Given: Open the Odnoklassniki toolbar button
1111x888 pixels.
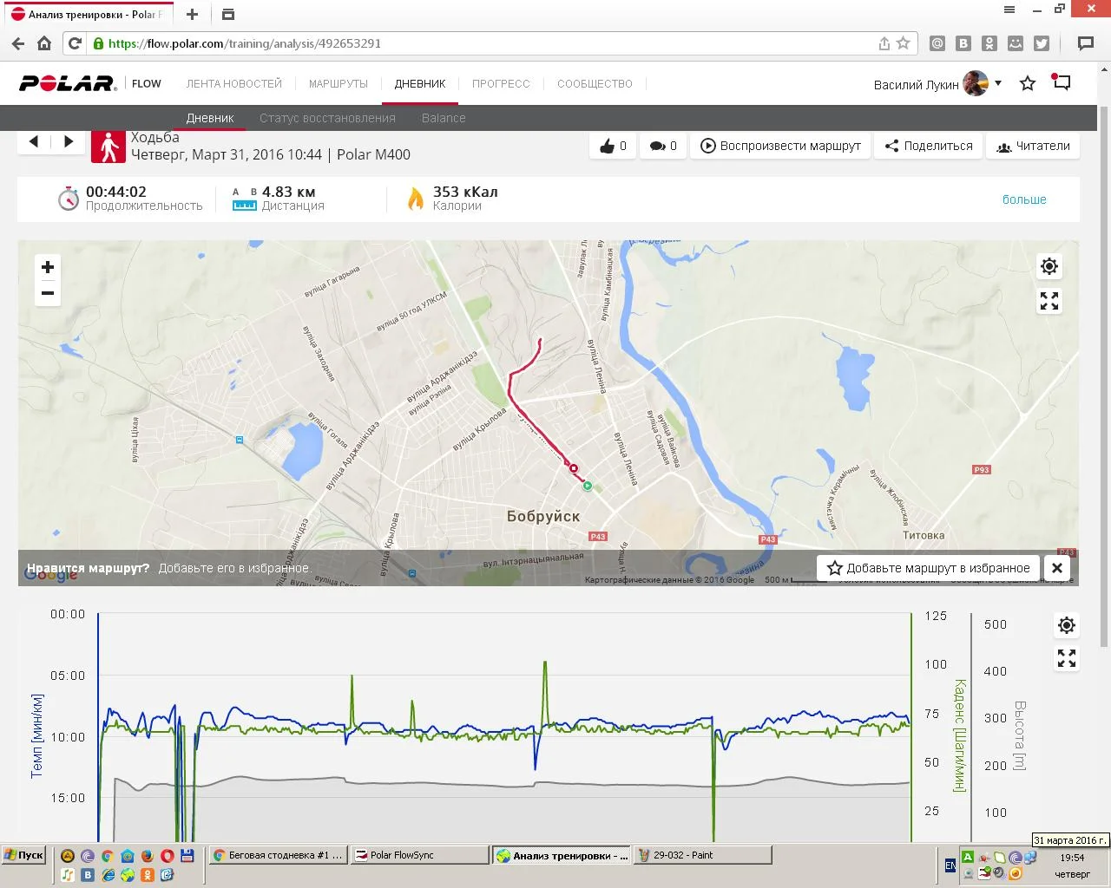Looking at the screenshot, I should [x=989, y=43].
